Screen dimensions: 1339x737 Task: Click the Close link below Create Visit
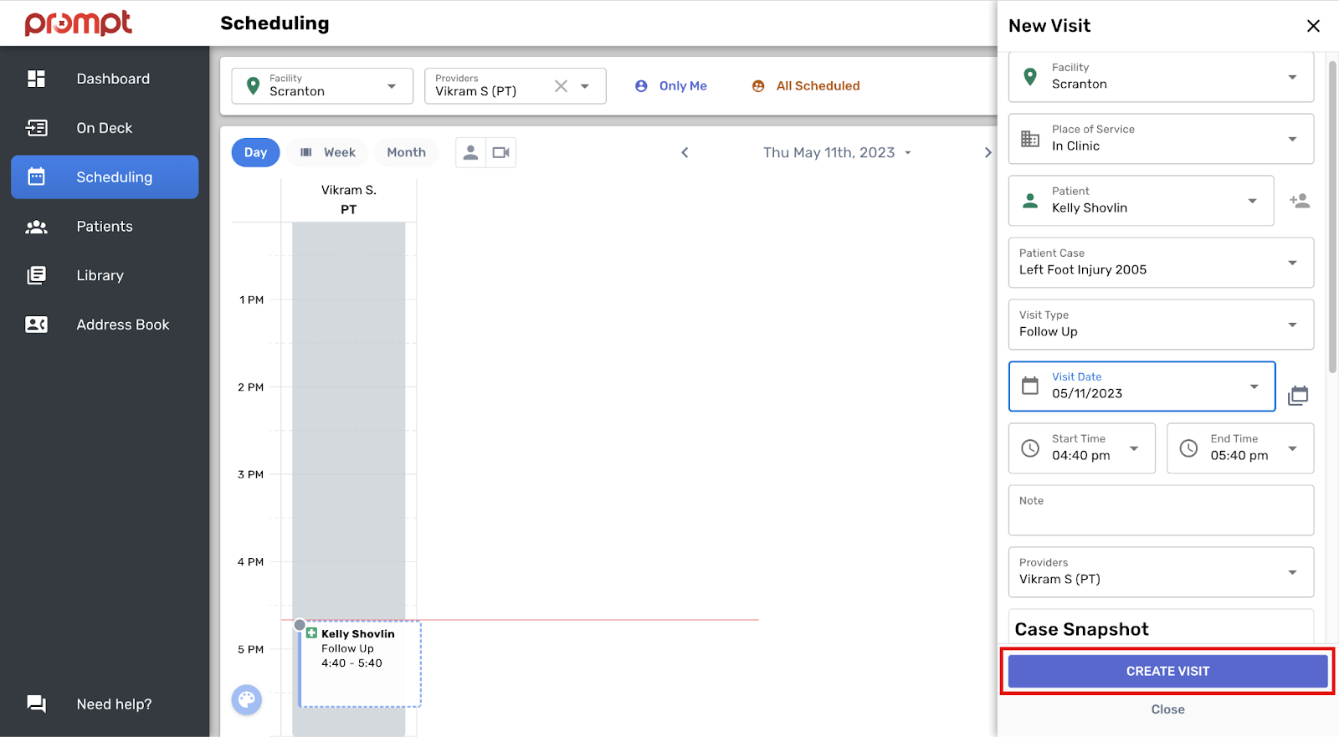tap(1167, 709)
